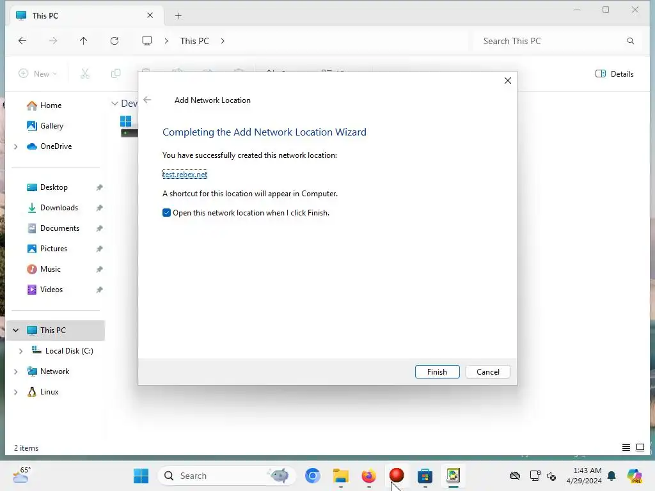Cancel the Add Network Location wizard

(487, 371)
